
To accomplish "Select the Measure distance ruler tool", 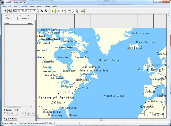I will [x=82, y=11].
